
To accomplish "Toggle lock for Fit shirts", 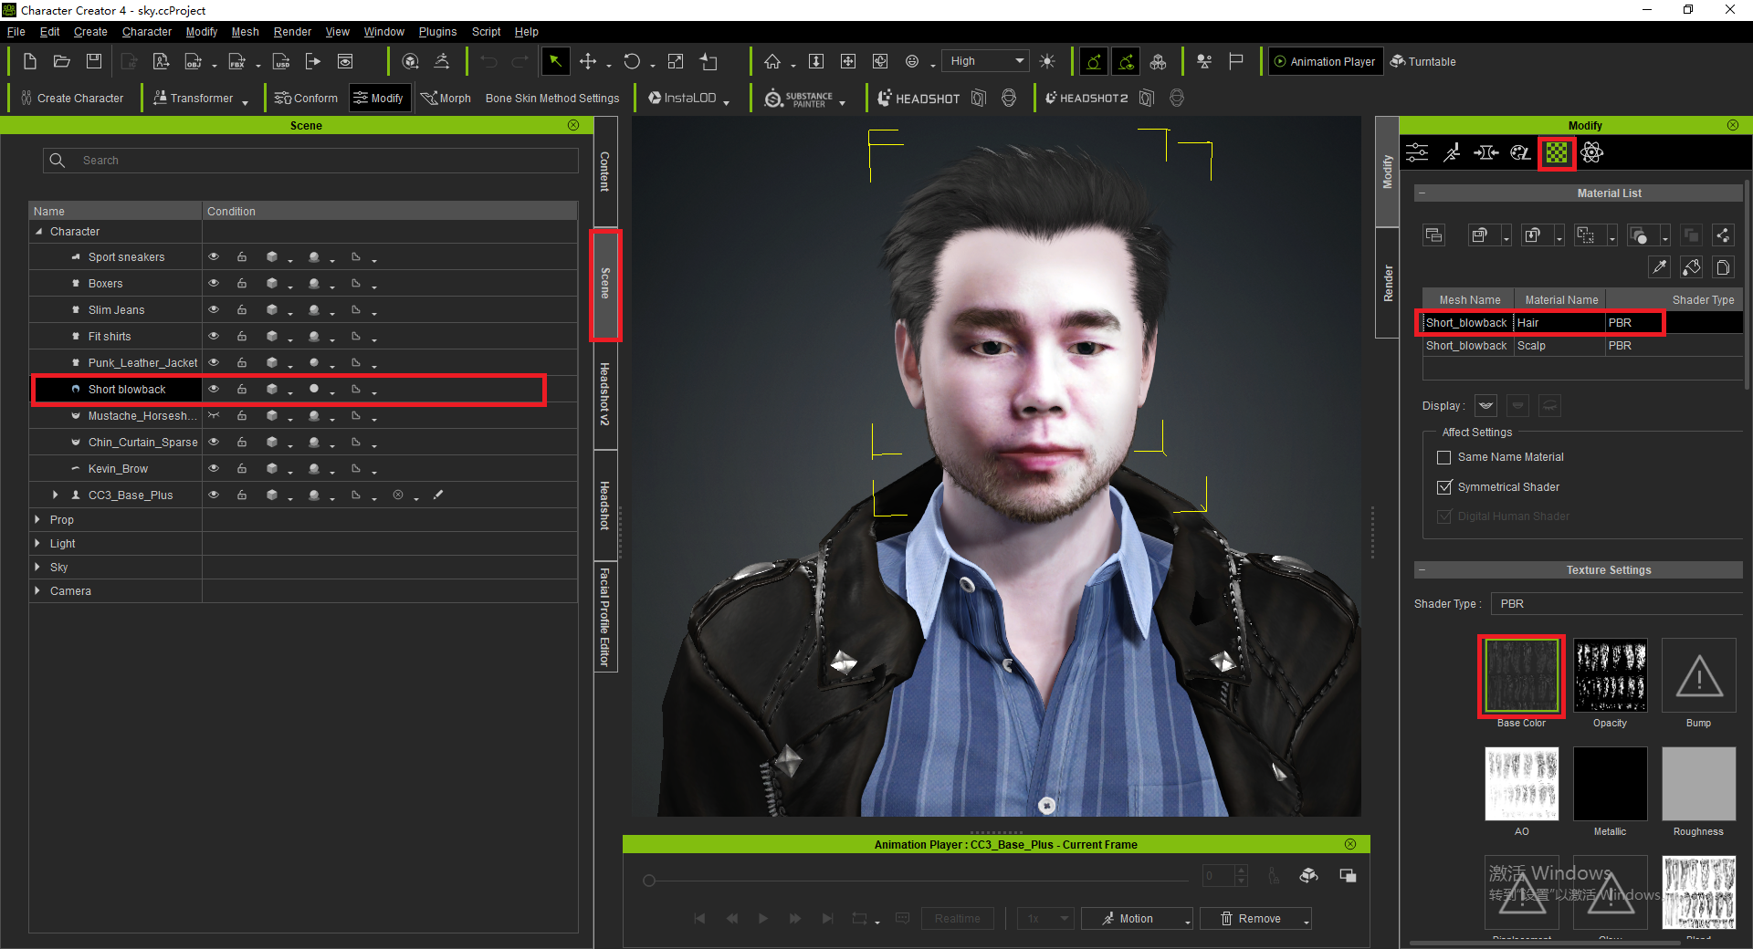I will [x=242, y=337].
